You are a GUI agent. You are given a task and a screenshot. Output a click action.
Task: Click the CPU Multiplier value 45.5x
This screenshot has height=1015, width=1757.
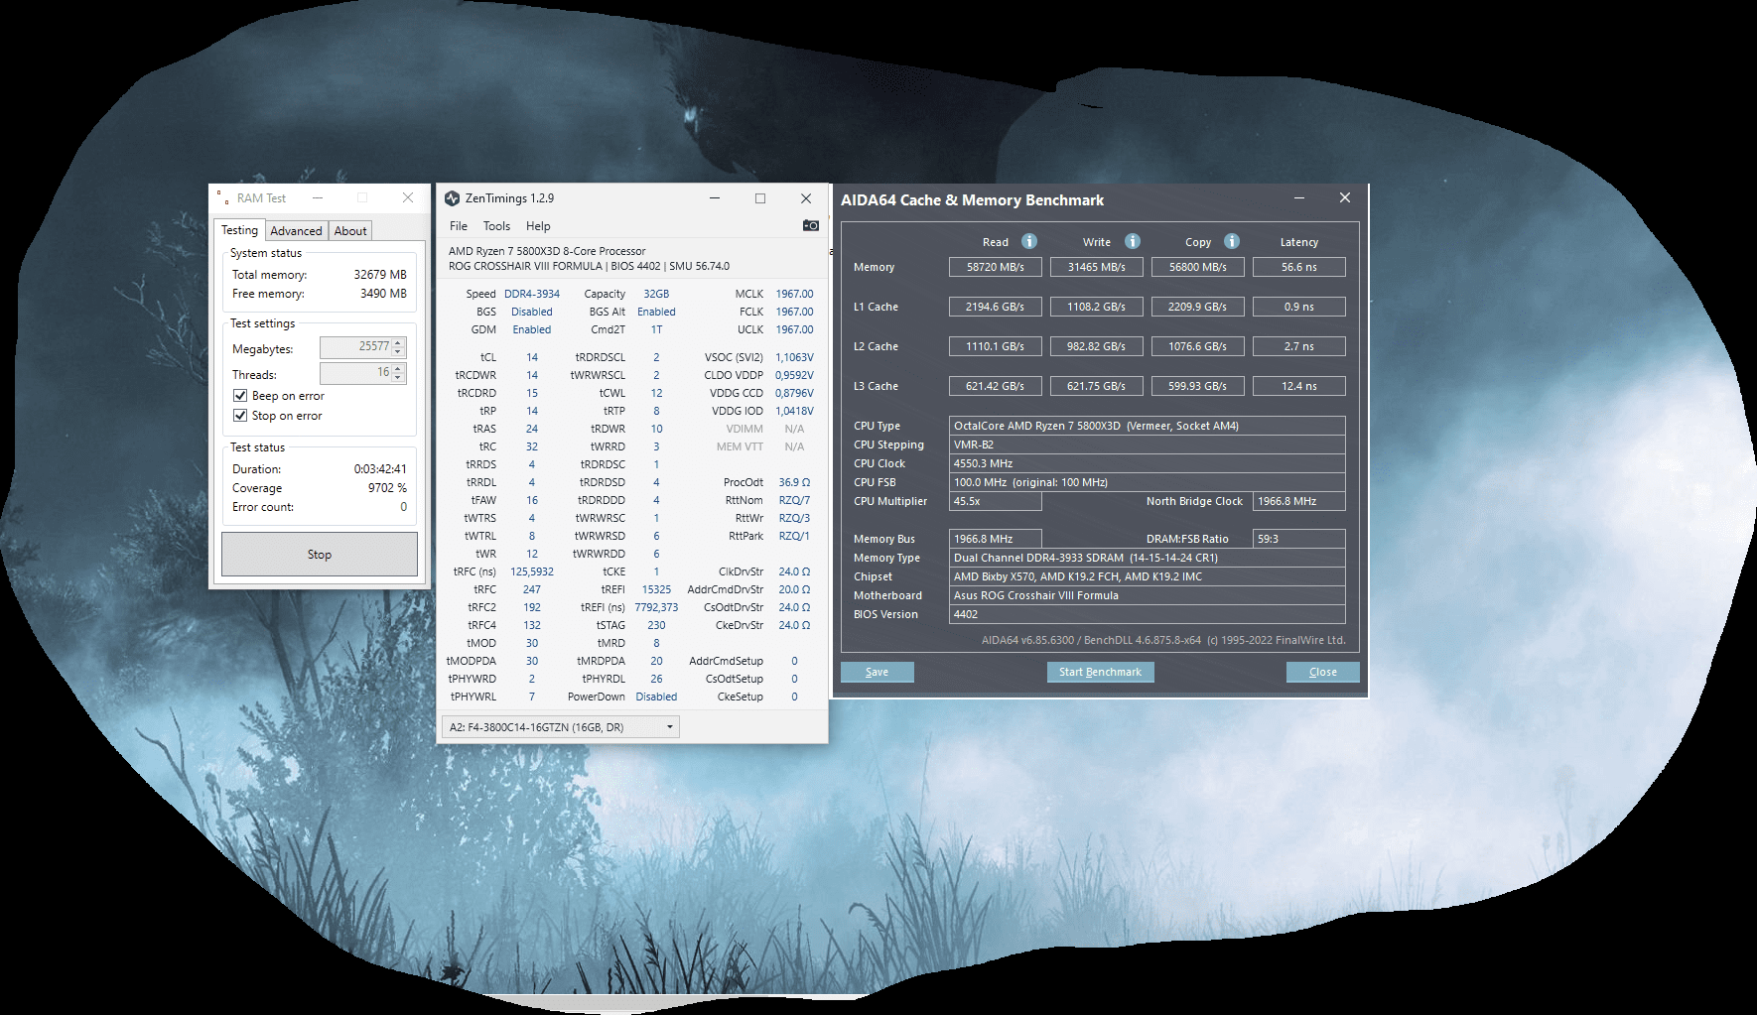pyautogui.click(x=996, y=501)
